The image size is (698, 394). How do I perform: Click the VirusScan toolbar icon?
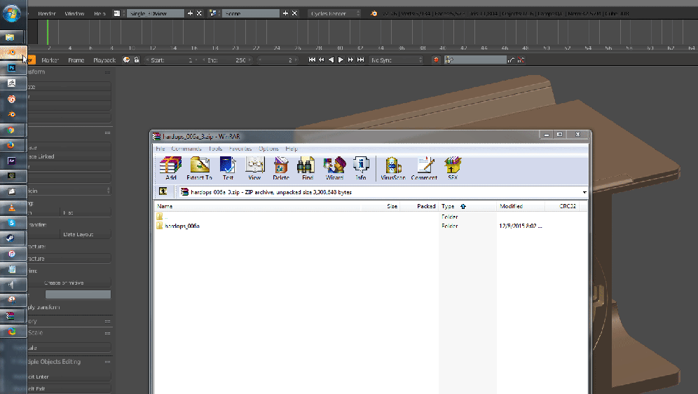point(393,168)
